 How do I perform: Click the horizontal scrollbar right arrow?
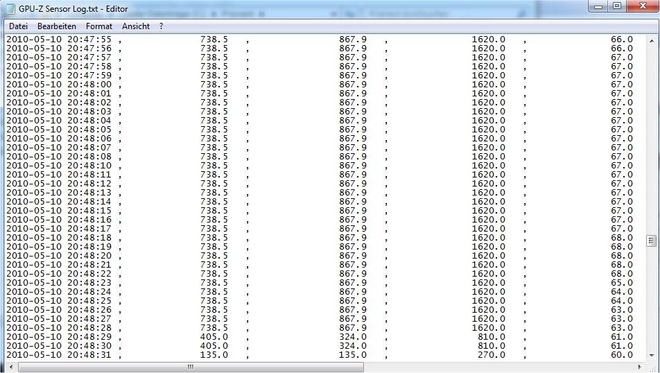coord(640,367)
